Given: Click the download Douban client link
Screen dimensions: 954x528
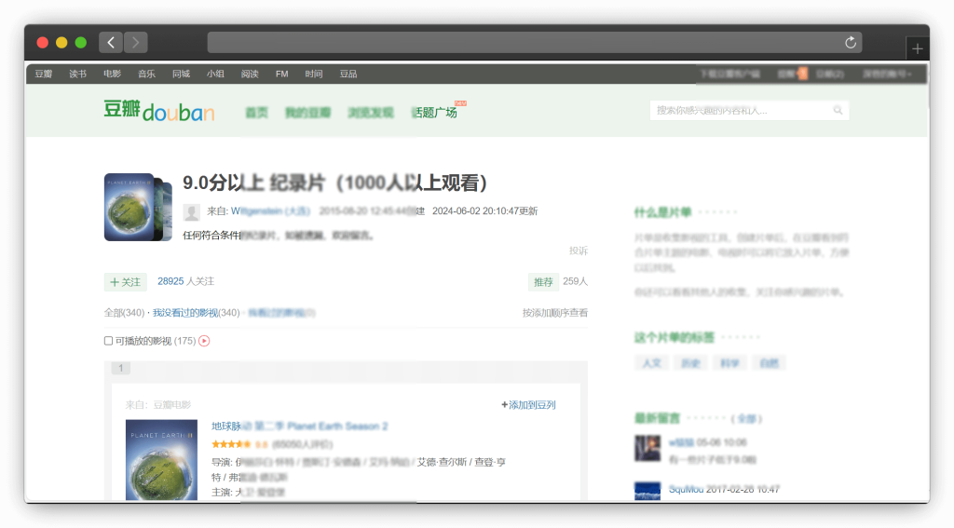Looking at the screenshot, I should pyautogui.click(x=729, y=74).
